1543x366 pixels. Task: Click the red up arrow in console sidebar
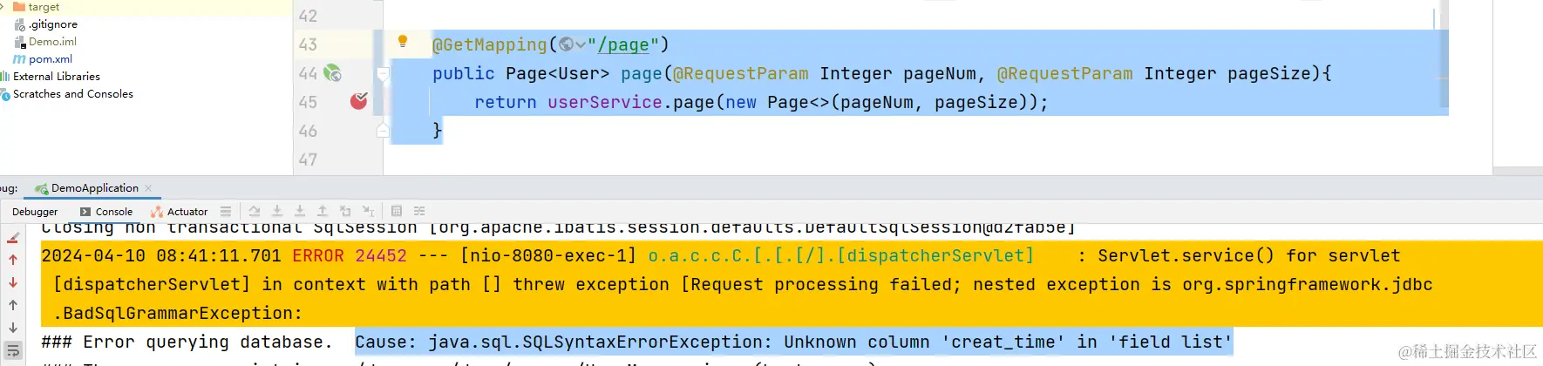coord(13,260)
